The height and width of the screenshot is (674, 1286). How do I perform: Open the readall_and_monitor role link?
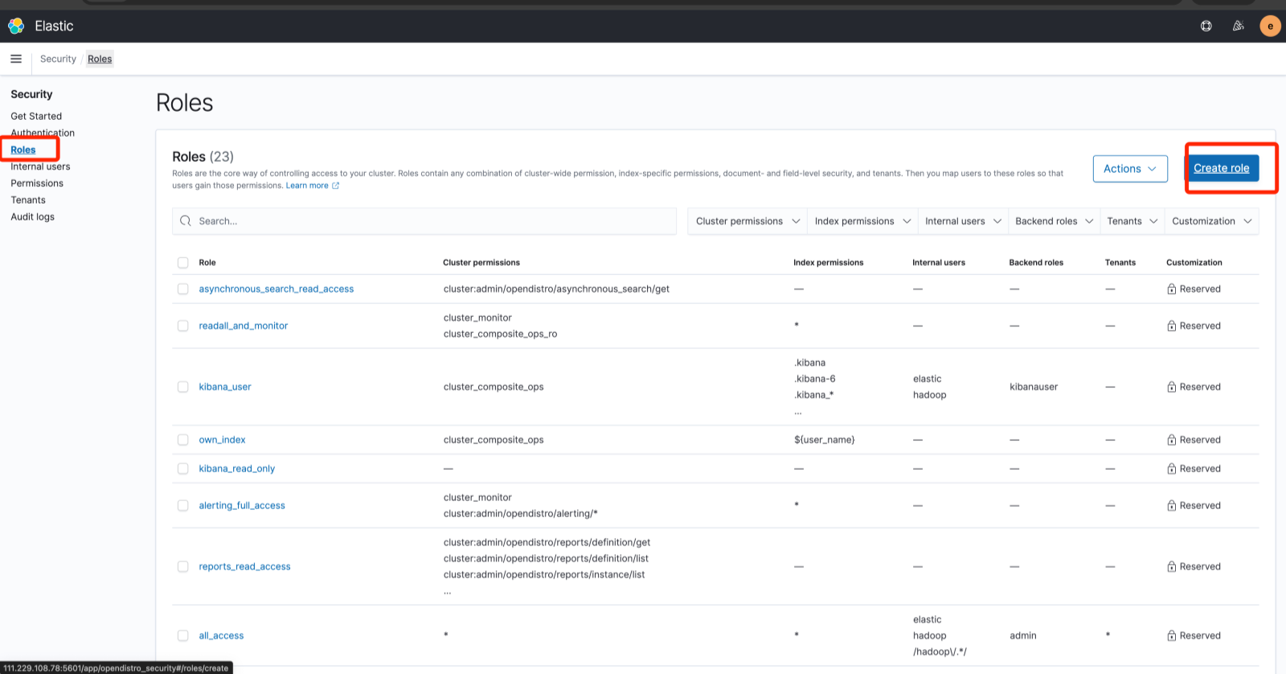[x=243, y=326]
